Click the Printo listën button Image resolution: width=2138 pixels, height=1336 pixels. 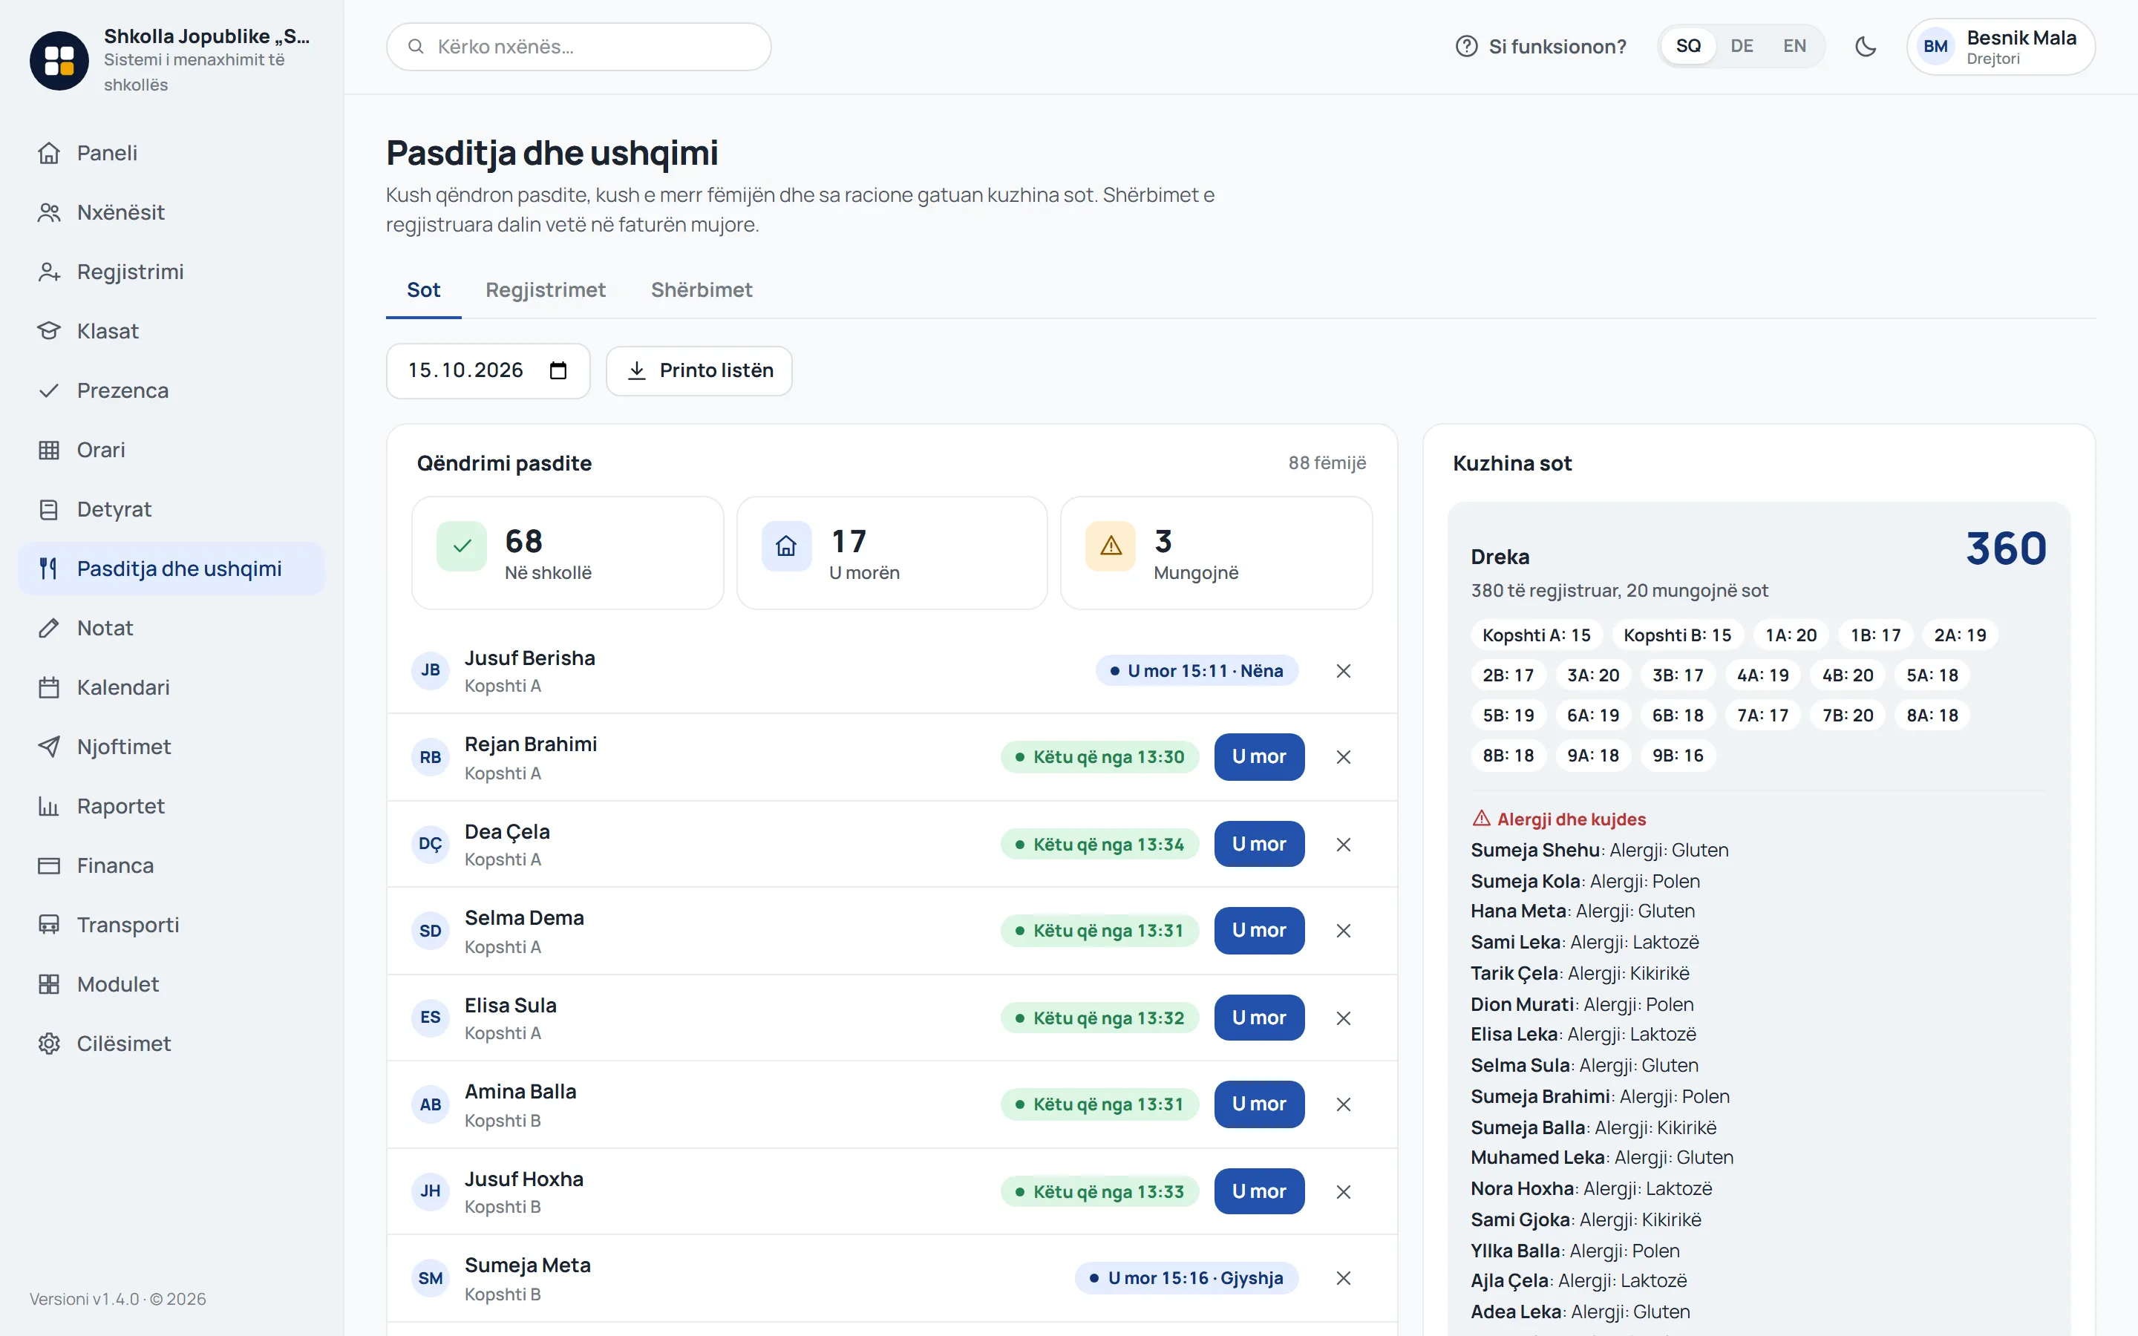pyautogui.click(x=699, y=370)
